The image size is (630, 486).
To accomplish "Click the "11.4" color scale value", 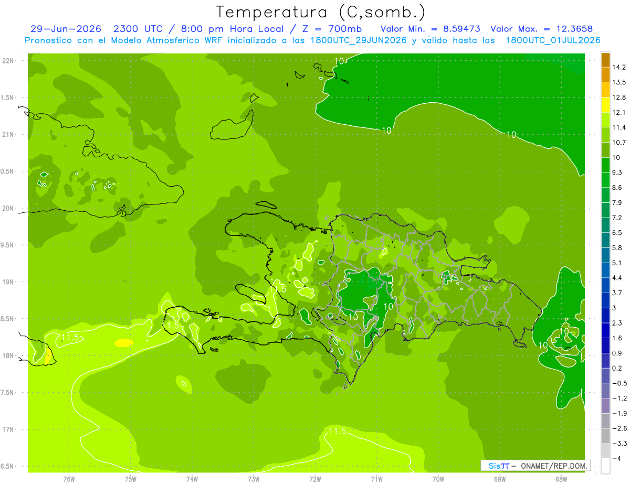I will [619, 127].
